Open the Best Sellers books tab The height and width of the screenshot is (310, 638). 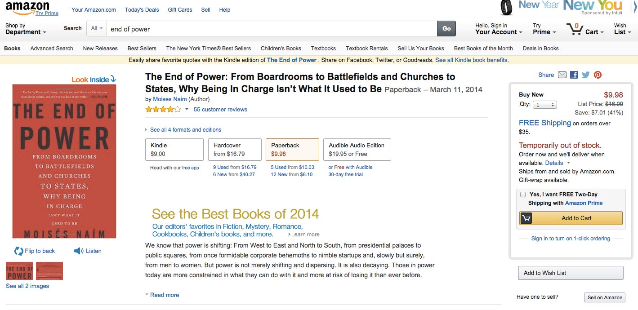click(x=142, y=48)
